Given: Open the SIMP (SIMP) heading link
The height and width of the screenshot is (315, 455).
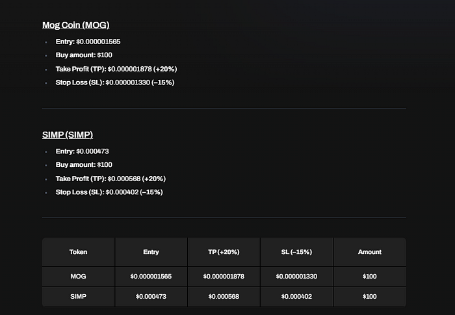Looking at the screenshot, I should point(68,135).
